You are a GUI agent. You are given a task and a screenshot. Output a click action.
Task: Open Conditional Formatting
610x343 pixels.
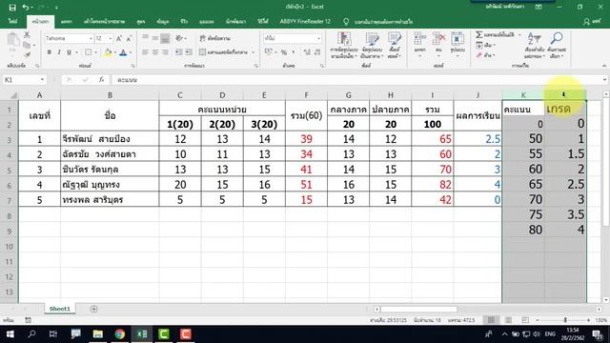[344, 45]
